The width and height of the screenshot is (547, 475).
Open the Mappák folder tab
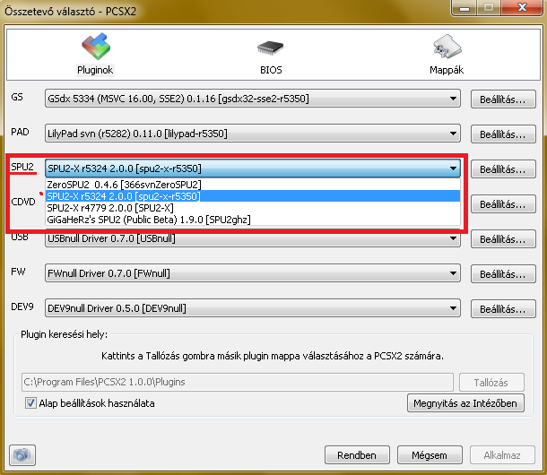click(447, 47)
